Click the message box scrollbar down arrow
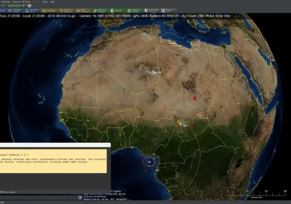The image size is (291, 204). [109, 187]
